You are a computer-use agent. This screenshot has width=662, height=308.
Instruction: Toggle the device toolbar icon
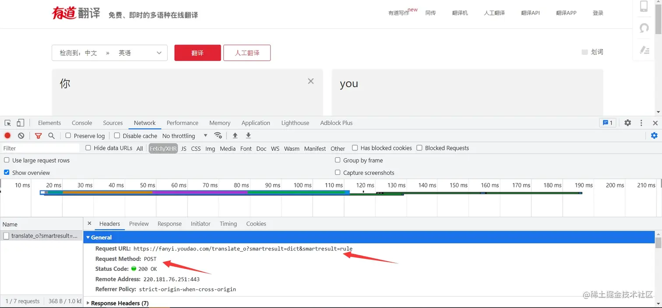coord(21,123)
